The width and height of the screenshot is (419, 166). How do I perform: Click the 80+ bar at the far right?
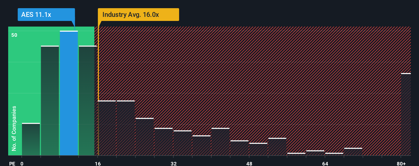coord(406,114)
